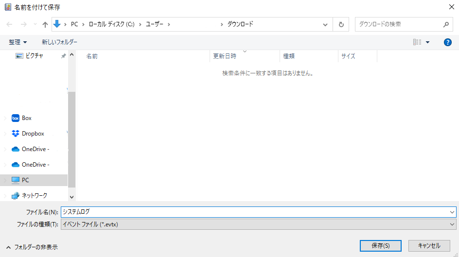The width and height of the screenshot is (459, 257).
Task: Click the blue download arrow in address bar
Action: [57, 24]
